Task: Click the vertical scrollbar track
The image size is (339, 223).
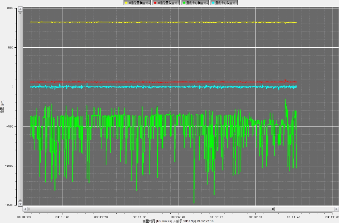Action: tap(20, 106)
